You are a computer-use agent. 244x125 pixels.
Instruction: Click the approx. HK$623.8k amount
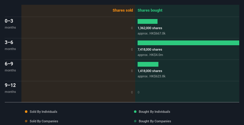[x=151, y=76]
